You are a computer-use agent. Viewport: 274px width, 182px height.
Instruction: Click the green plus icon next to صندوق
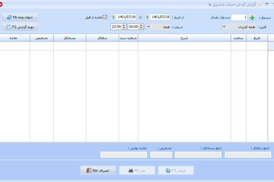[x=252, y=17]
